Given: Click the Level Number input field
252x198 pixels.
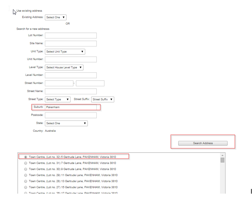Looking at the screenshot, I should pyautogui.click(x=70, y=75).
